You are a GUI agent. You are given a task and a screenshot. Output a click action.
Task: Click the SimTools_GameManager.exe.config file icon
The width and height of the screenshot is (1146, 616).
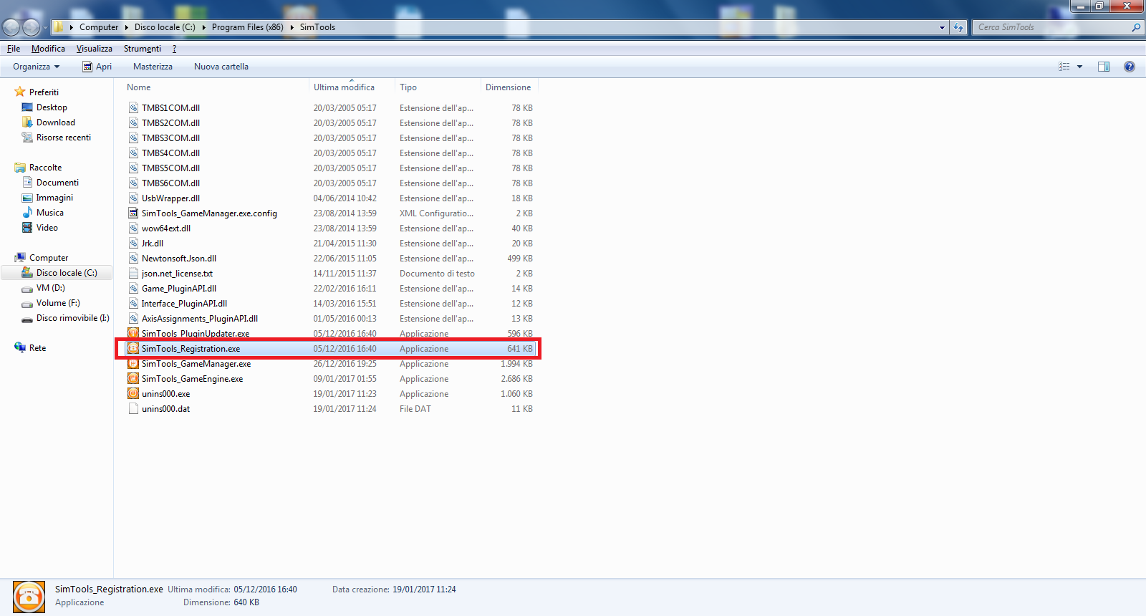click(x=133, y=213)
